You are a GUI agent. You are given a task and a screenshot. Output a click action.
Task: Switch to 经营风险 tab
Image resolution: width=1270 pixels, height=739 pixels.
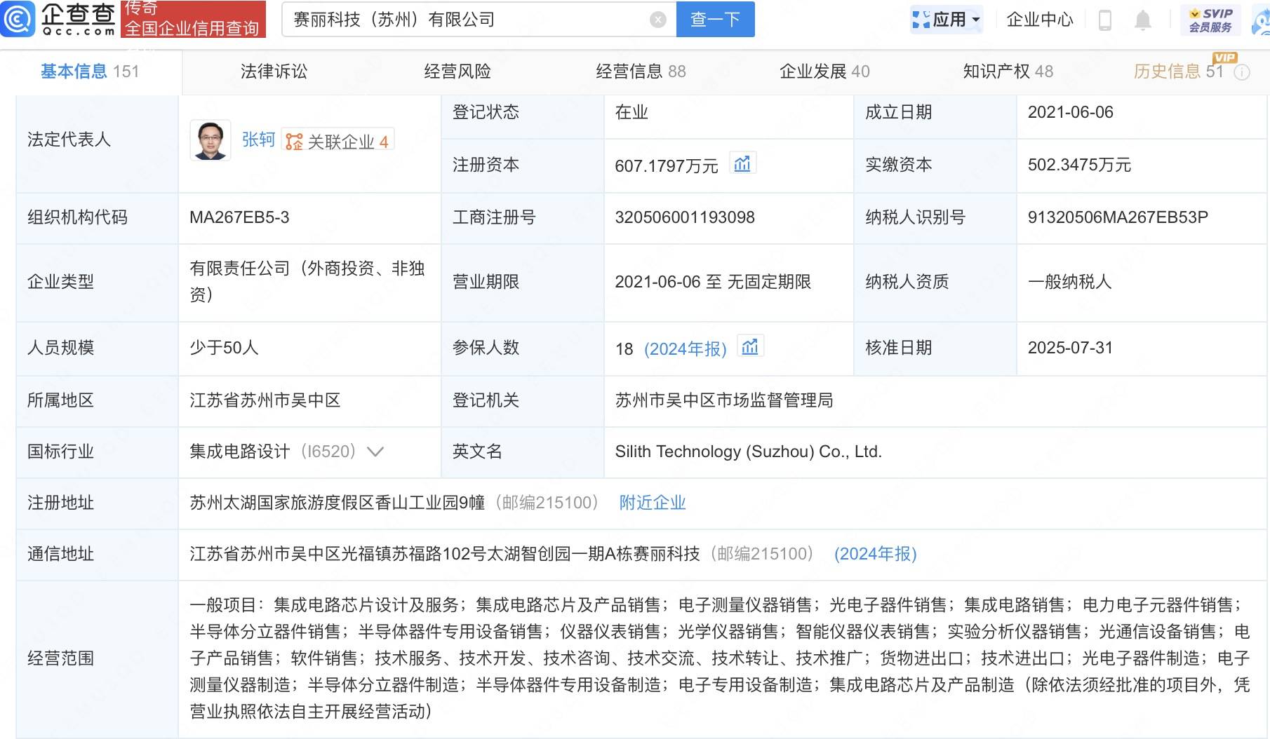pyautogui.click(x=457, y=72)
